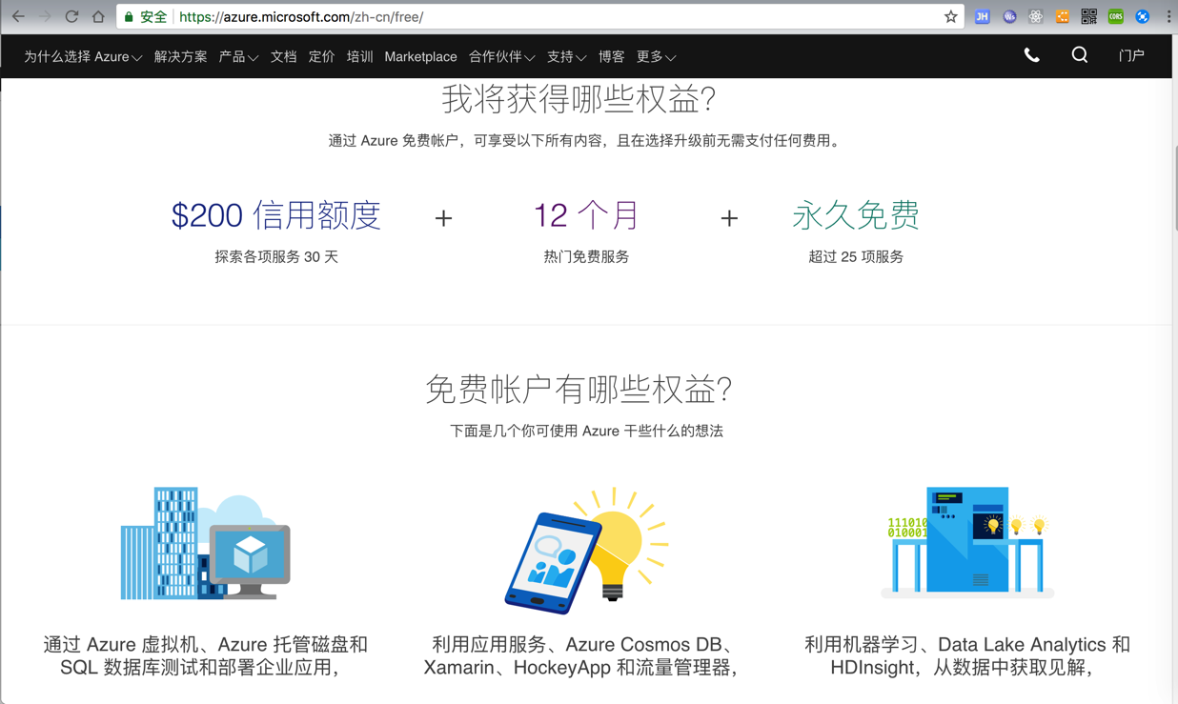Open the 解决方案 nav item
Image resolution: width=1178 pixels, height=704 pixels.
coord(180,57)
